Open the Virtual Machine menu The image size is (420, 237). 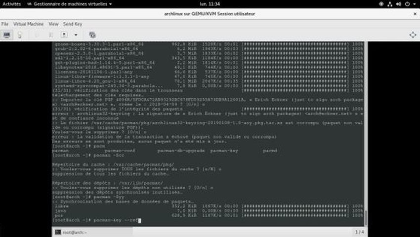28,24
